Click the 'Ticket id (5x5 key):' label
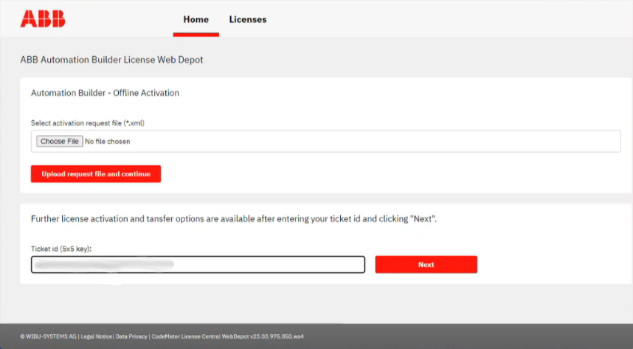Image resolution: width=633 pixels, height=349 pixels. coord(61,249)
